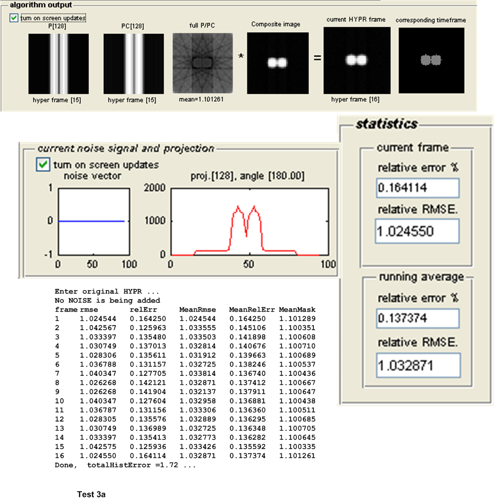Focus running average relative RMSE field
This screenshot has width=494, height=500.
[x=417, y=365]
